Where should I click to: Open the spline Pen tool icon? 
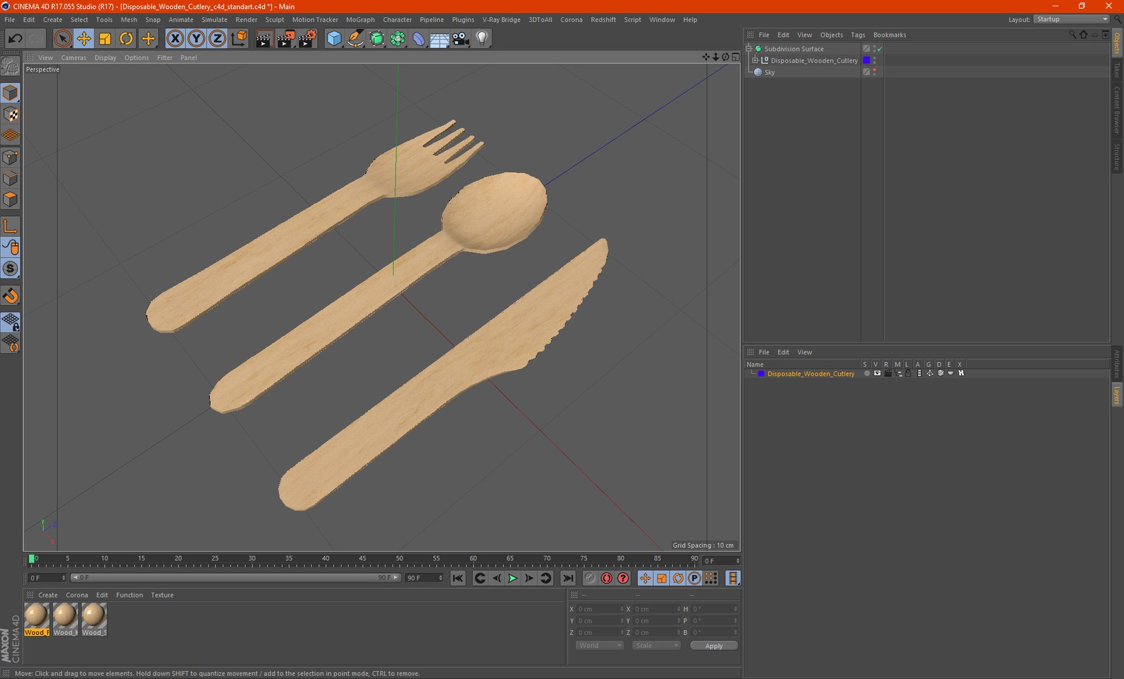pyautogui.click(x=355, y=39)
